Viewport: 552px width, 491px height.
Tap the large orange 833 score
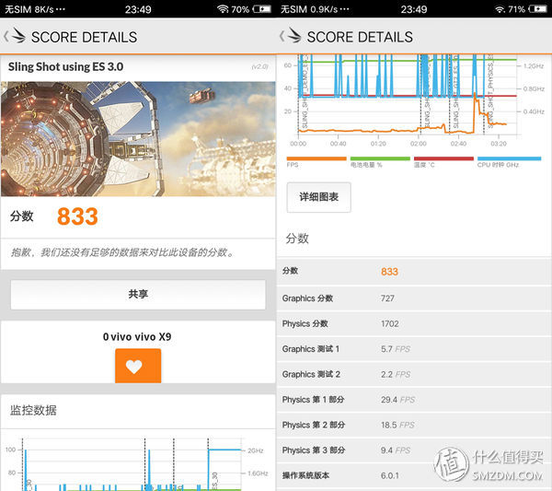click(77, 216)
